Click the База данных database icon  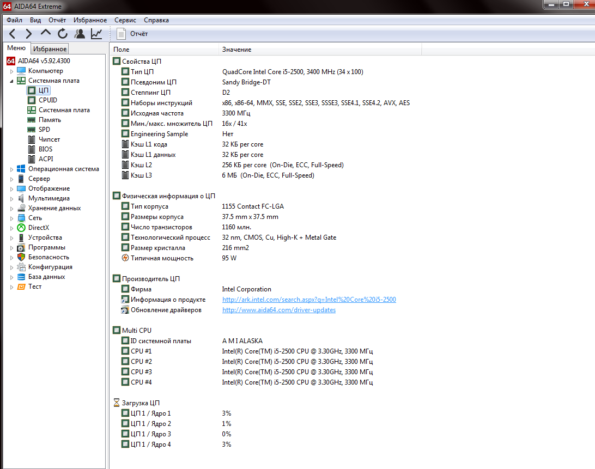(21, 277)
